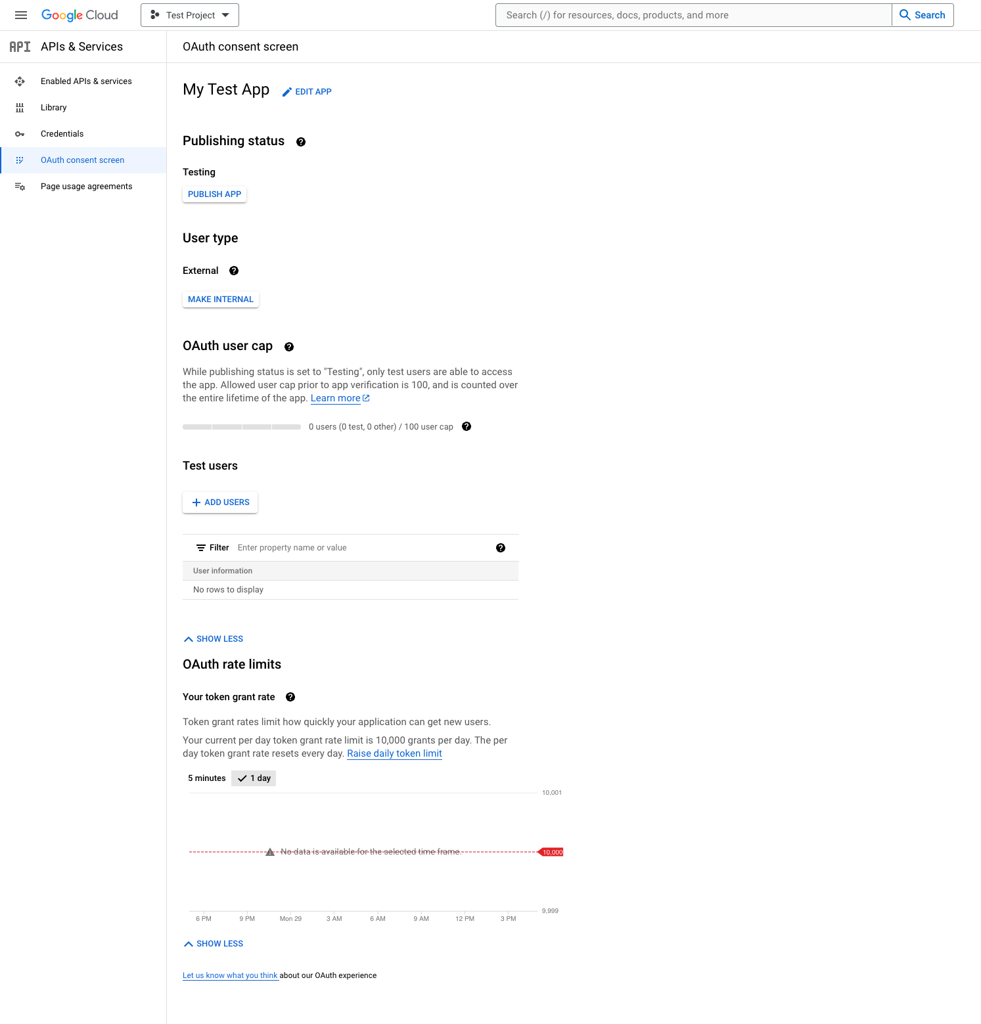This screenshot has height=1024, width=981.
Task: Click the Publishing status help icon
Action: tap(301, 142)
